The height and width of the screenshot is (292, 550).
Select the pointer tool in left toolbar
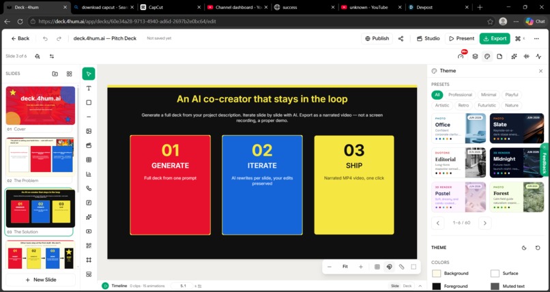[x=89, y=74]
